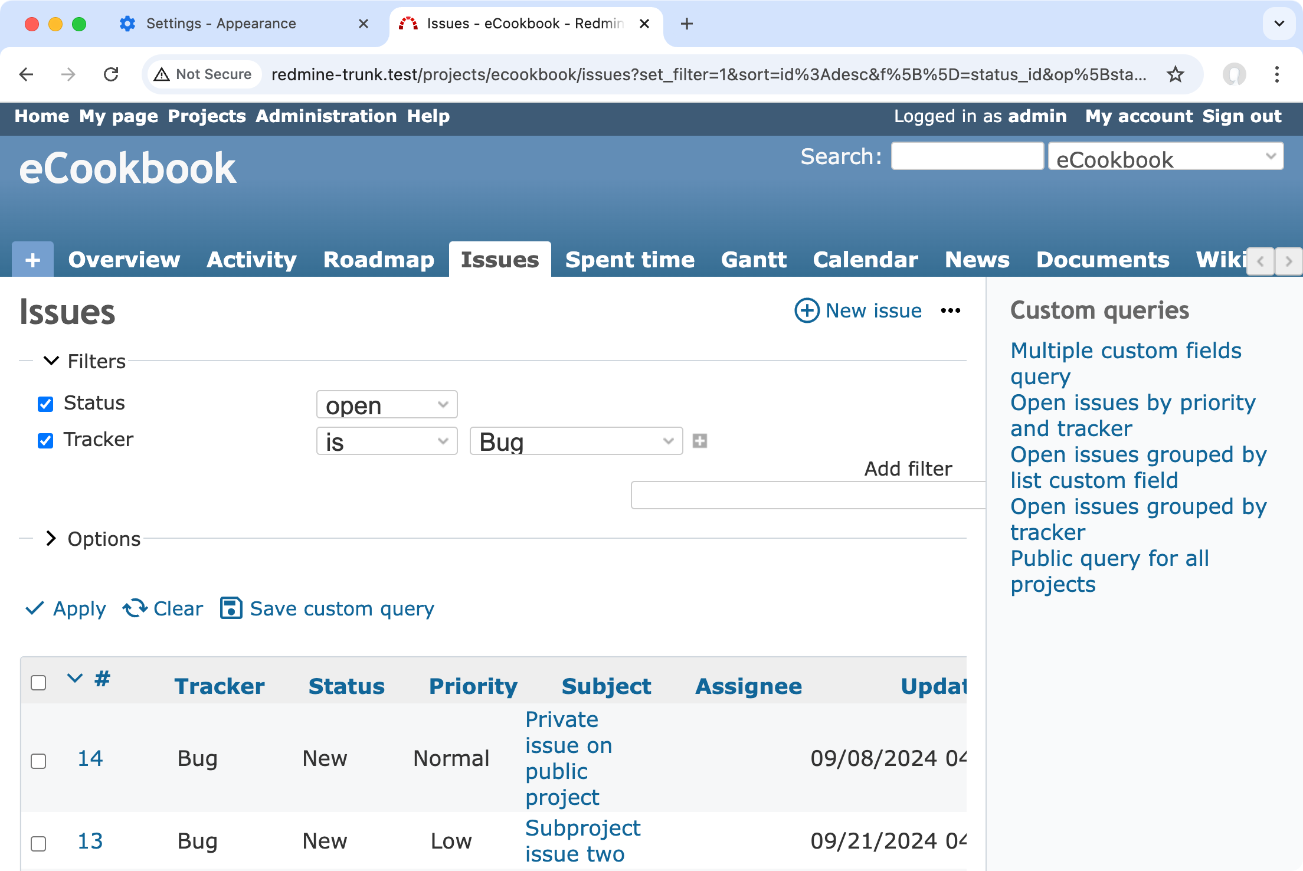Open the Add filter dropdown
This screenshot has width=1303, height=871.
[808, 495]
